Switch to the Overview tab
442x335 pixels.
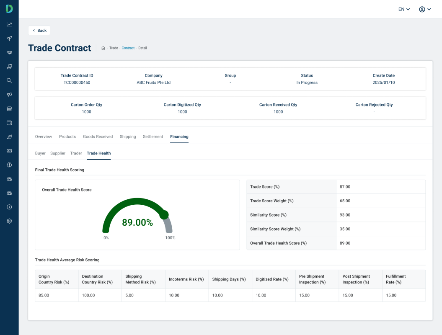point(44,137)
